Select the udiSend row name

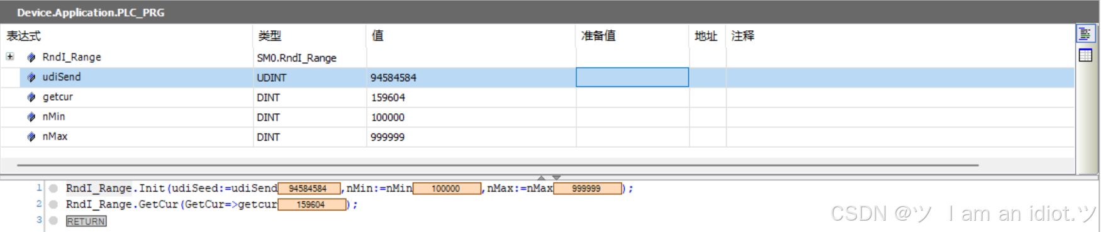tap(62, 77)
